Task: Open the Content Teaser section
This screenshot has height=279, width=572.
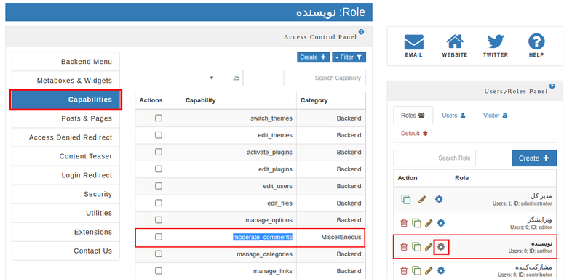Action: pyautogui.click(x=65, y=156)
